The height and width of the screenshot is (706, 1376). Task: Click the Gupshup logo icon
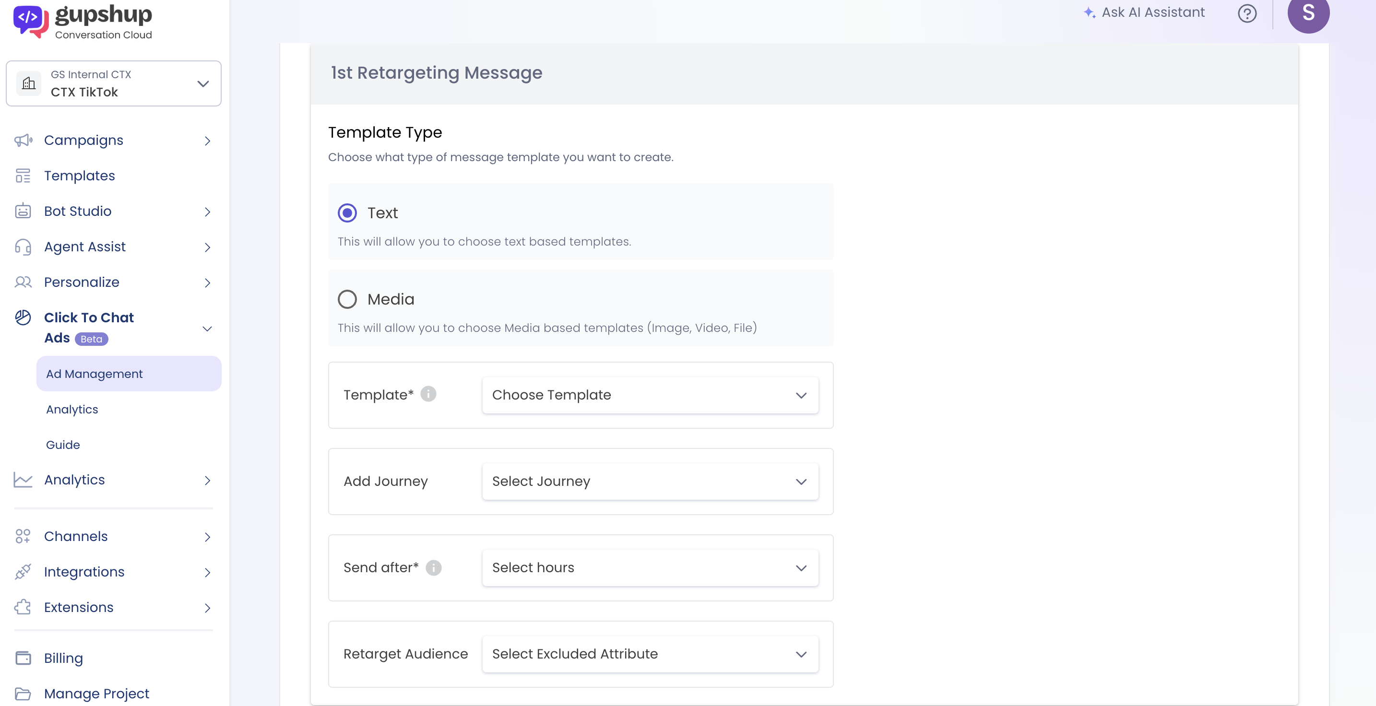click(30, 21)
